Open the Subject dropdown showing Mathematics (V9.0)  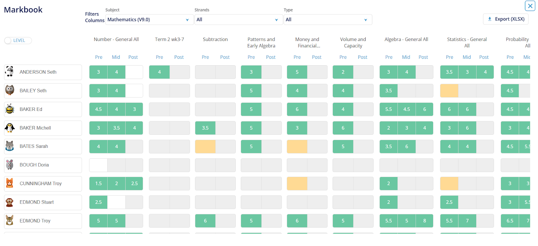click(x=148, y=19)
